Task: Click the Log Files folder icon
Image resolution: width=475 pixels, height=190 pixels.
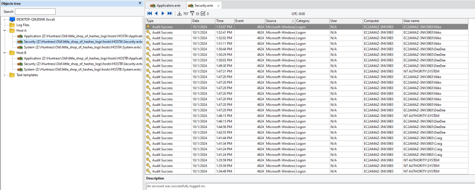Action: [12, 25]
